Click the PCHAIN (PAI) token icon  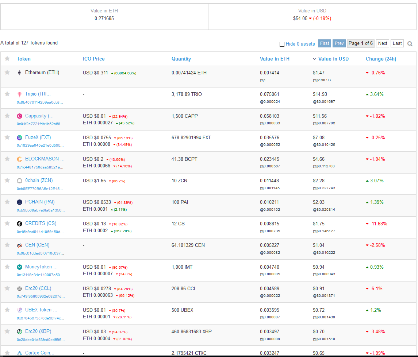[x=19, y=202]
